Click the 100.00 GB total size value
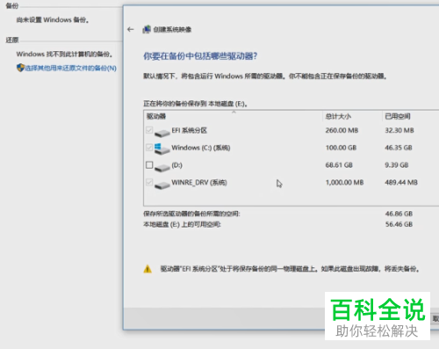 [x=341, y=148]
